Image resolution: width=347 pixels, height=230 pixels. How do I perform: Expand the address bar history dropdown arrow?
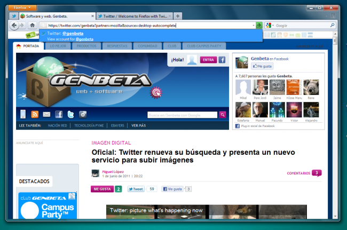tap(253, 25)
